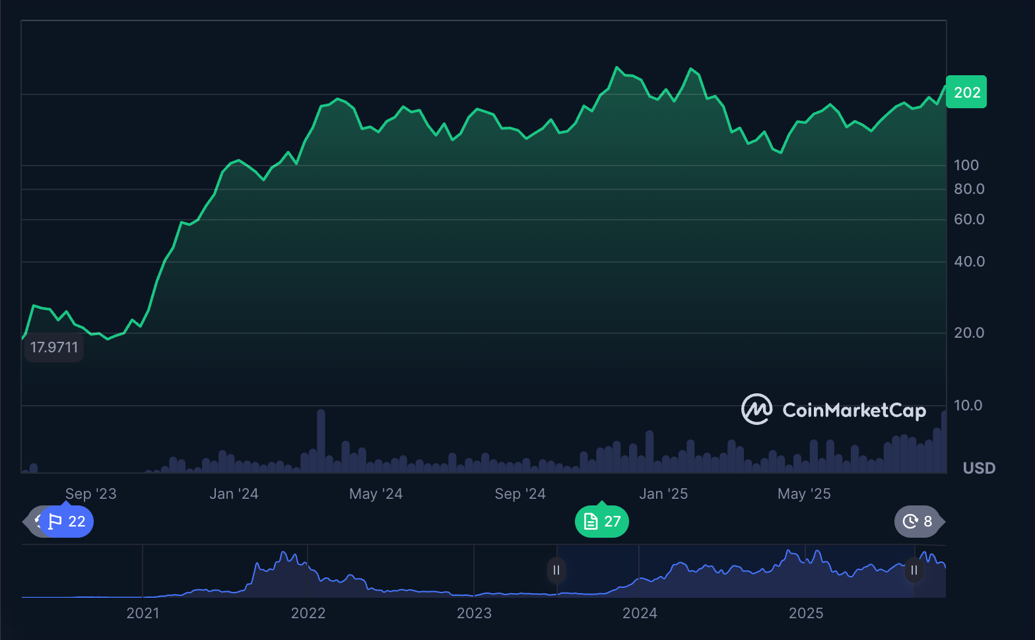Click the right range handle in navigator
The width and height of the screenshot is (1035, 640).
914,570
